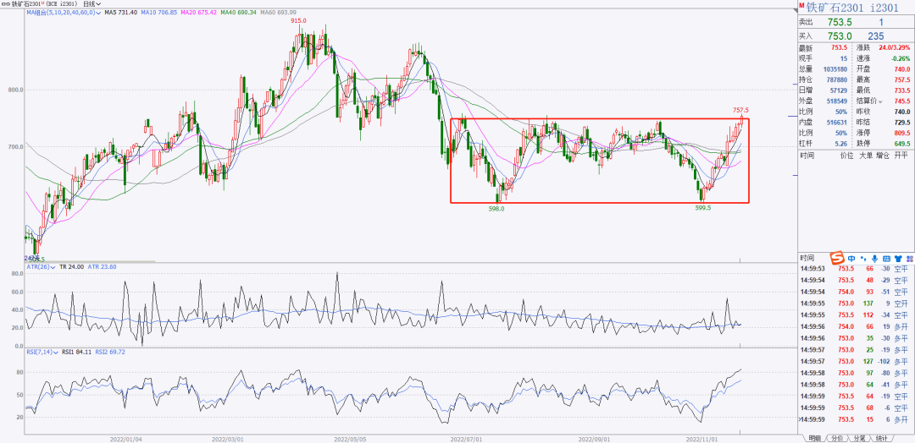Open the Sogou skin shirt icon
Screen dimensions: 915x443
(x=897, y=258)
